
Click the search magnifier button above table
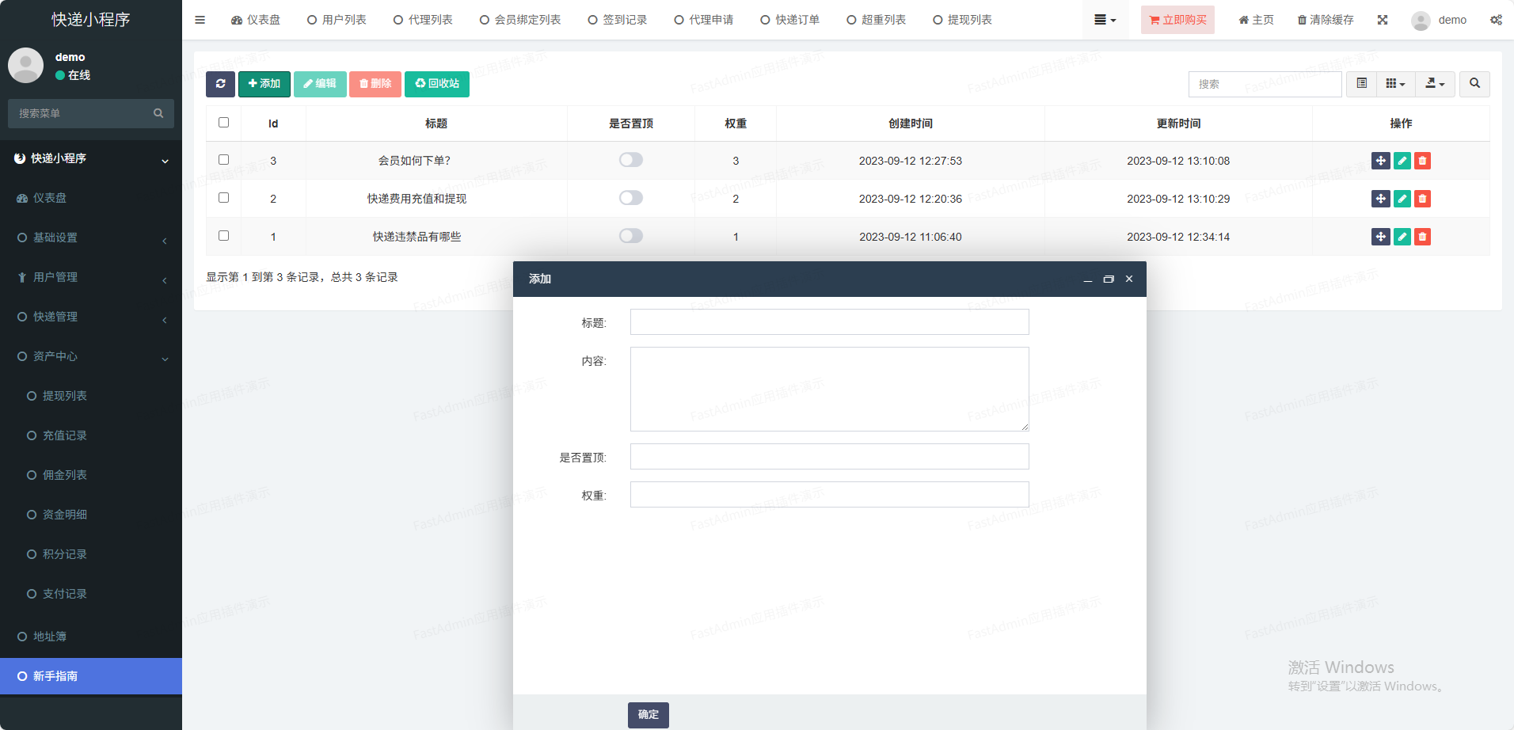[1474, 84]
